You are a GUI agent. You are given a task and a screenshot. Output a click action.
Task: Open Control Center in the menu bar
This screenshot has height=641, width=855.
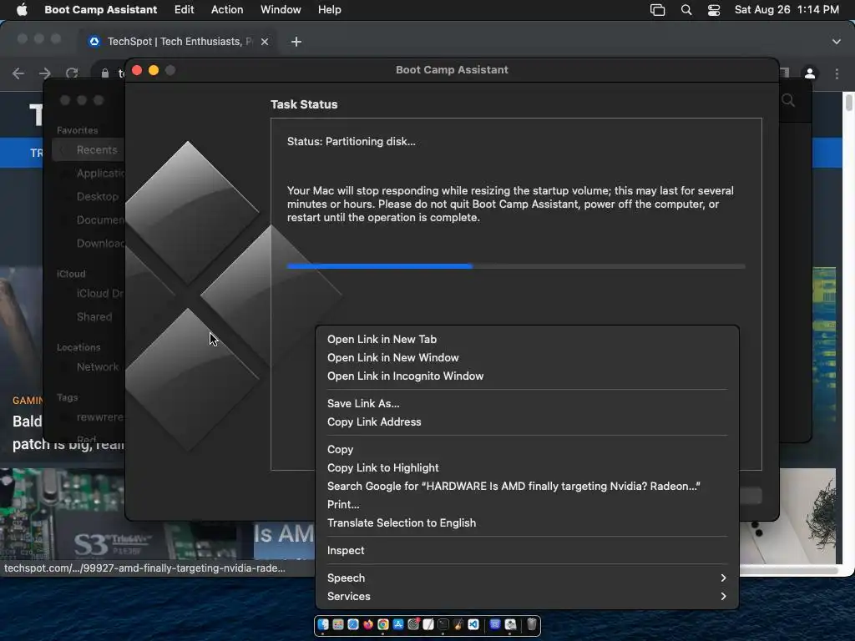click(x=714, y=10)
